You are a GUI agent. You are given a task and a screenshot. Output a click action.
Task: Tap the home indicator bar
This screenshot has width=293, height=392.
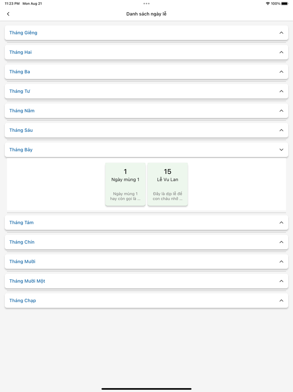click(x=146, y=389)
